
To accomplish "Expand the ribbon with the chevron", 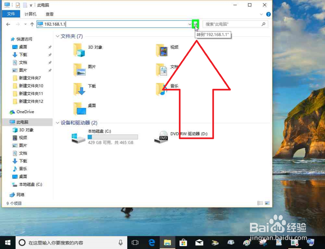I will (261, 14).
